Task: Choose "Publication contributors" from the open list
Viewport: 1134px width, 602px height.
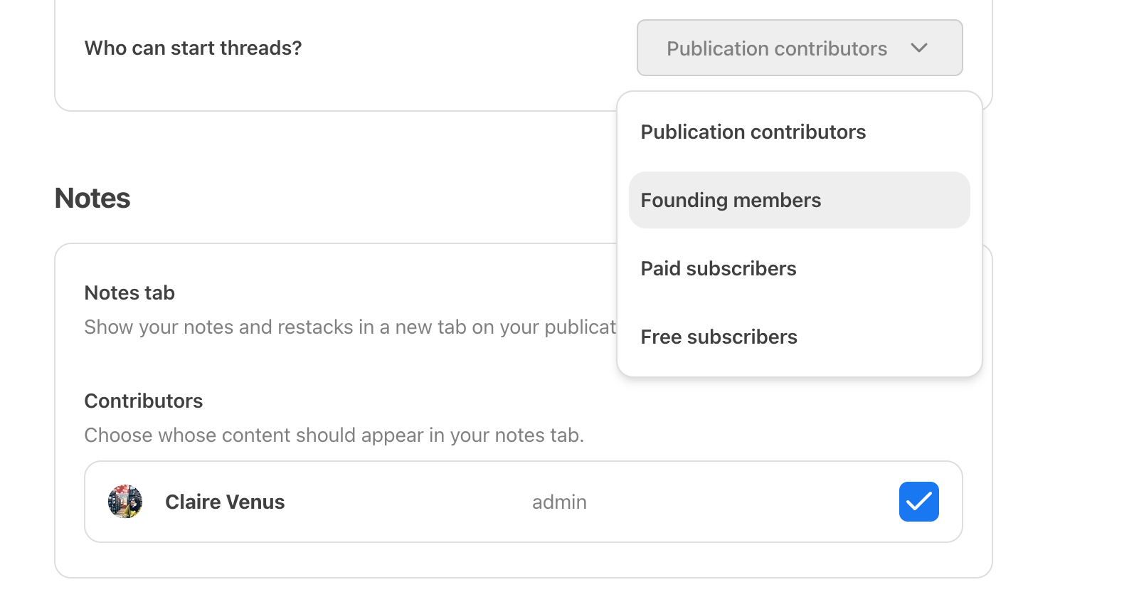Action: [x=753, y=132]
